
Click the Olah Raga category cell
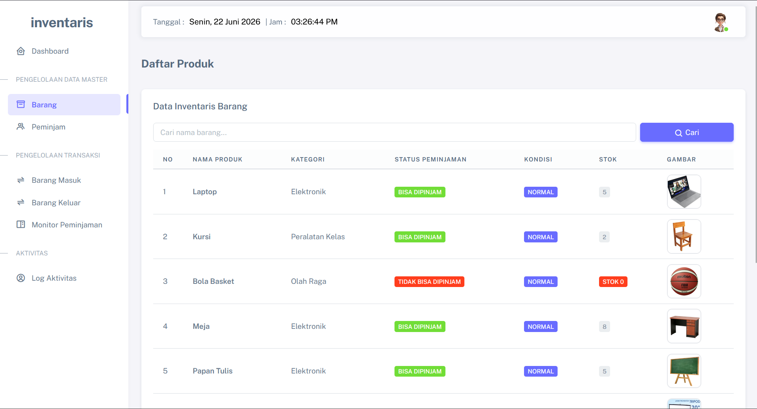(308, 281)
